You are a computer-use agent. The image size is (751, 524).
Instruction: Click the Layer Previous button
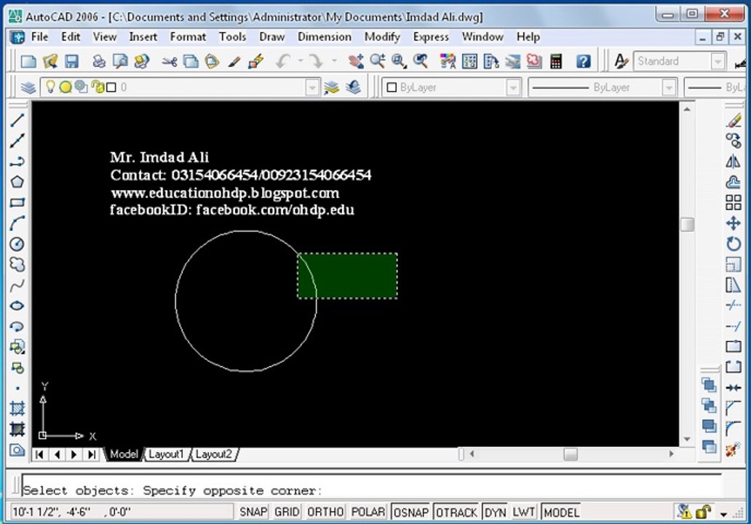pyautogui.click(x=354, y=87)
